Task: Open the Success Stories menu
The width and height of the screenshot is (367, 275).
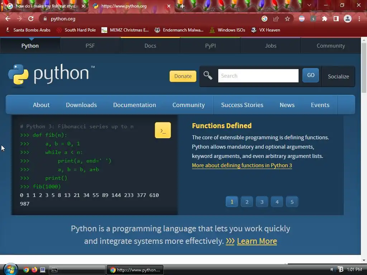Action: pyautogui.click(x=242, y=105)
